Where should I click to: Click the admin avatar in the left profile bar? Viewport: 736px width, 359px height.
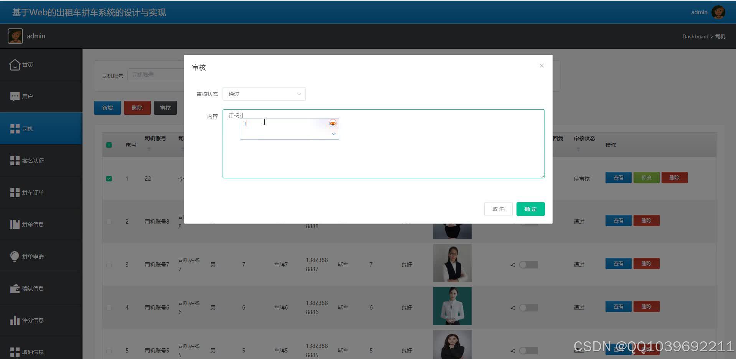tap(15, 36)
